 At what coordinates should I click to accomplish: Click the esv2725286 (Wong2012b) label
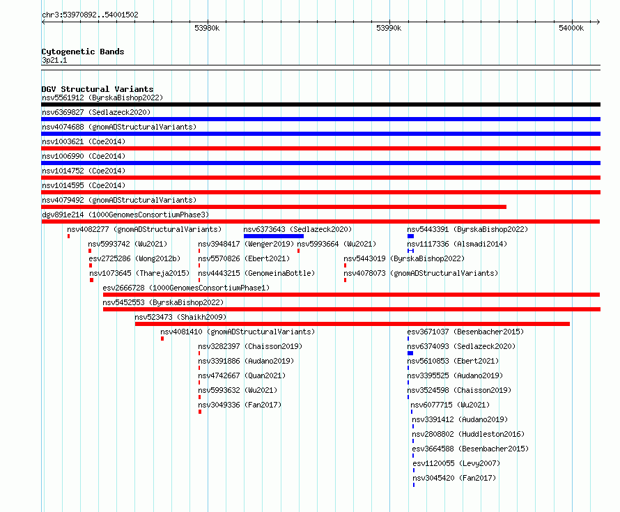point(134,258)
